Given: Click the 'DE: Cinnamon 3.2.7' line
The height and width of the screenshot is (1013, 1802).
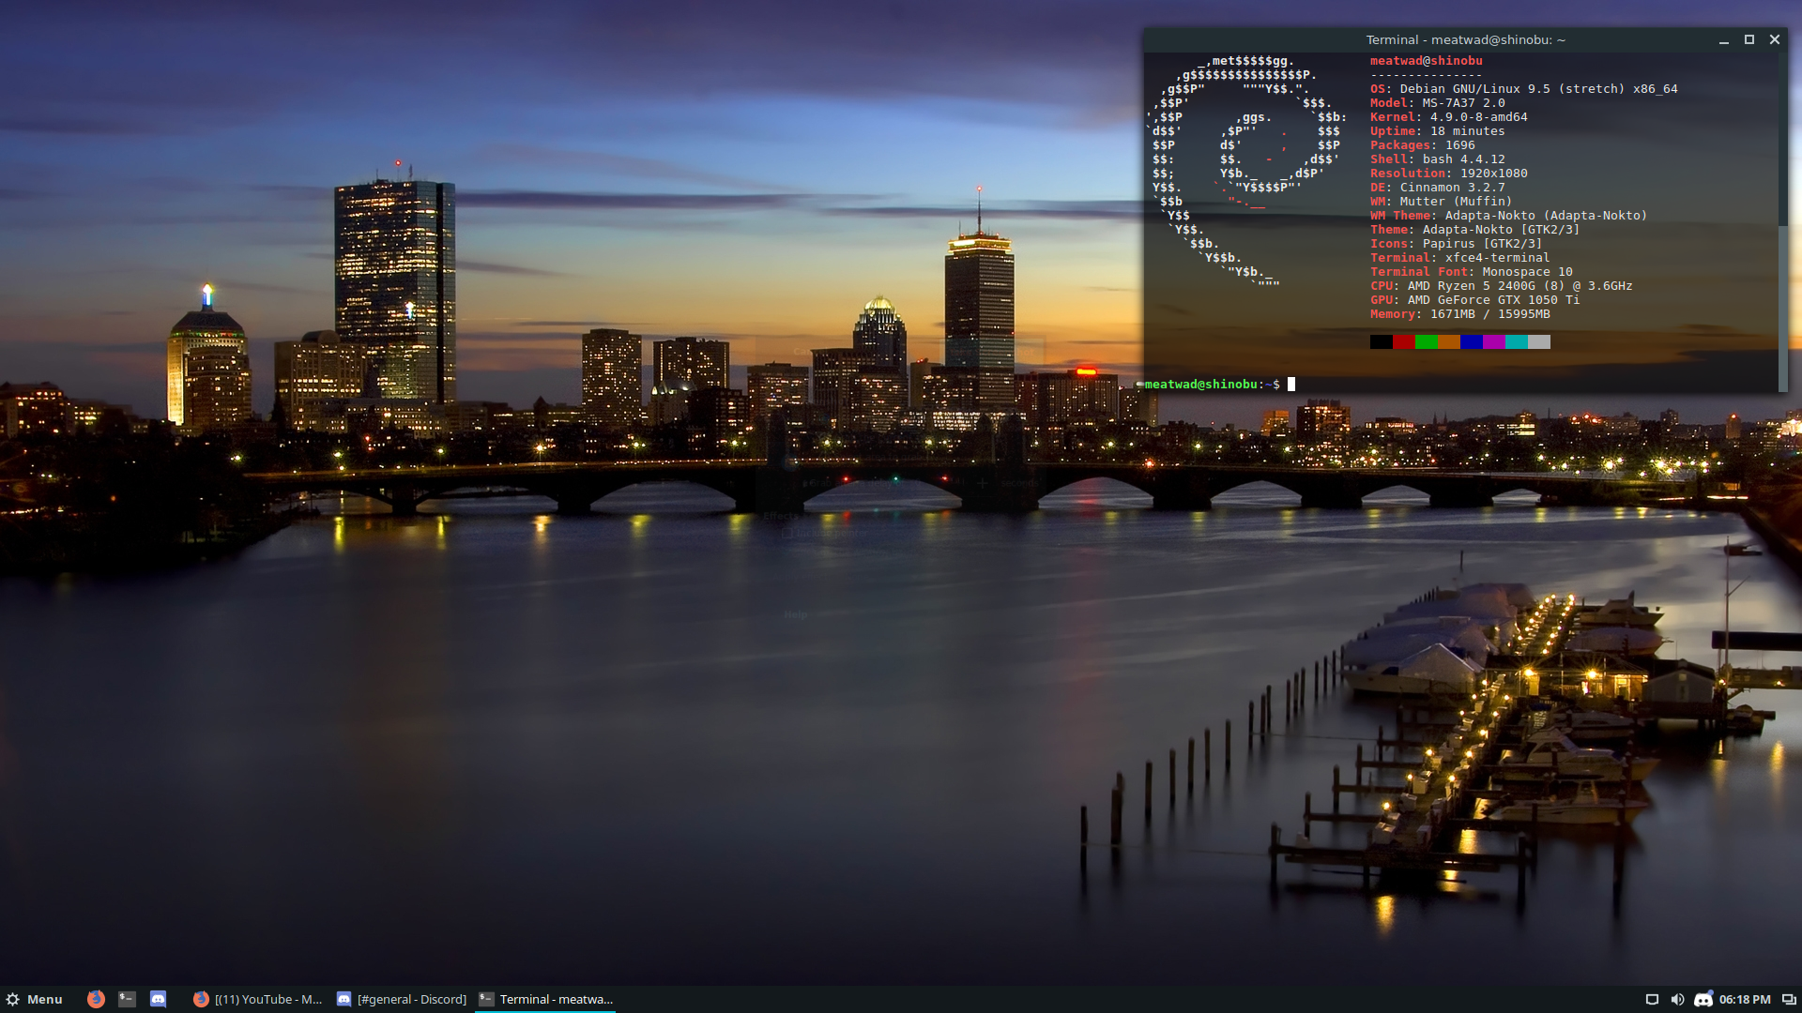Looking at the screenshot, I should 1437,188.
